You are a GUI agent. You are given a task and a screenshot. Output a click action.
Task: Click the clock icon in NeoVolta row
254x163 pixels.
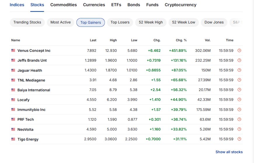pos(239,129)
